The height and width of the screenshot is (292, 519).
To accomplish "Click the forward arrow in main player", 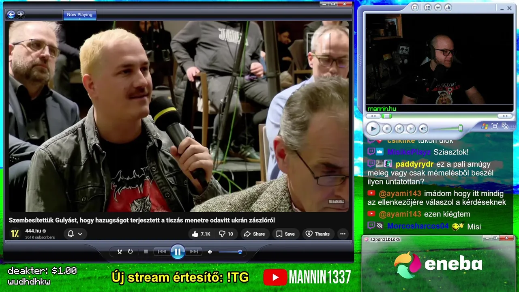I will pos(20,15).
